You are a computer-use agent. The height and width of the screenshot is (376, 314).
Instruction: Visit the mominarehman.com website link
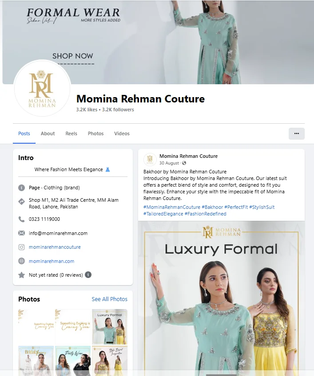pos(52,261)
